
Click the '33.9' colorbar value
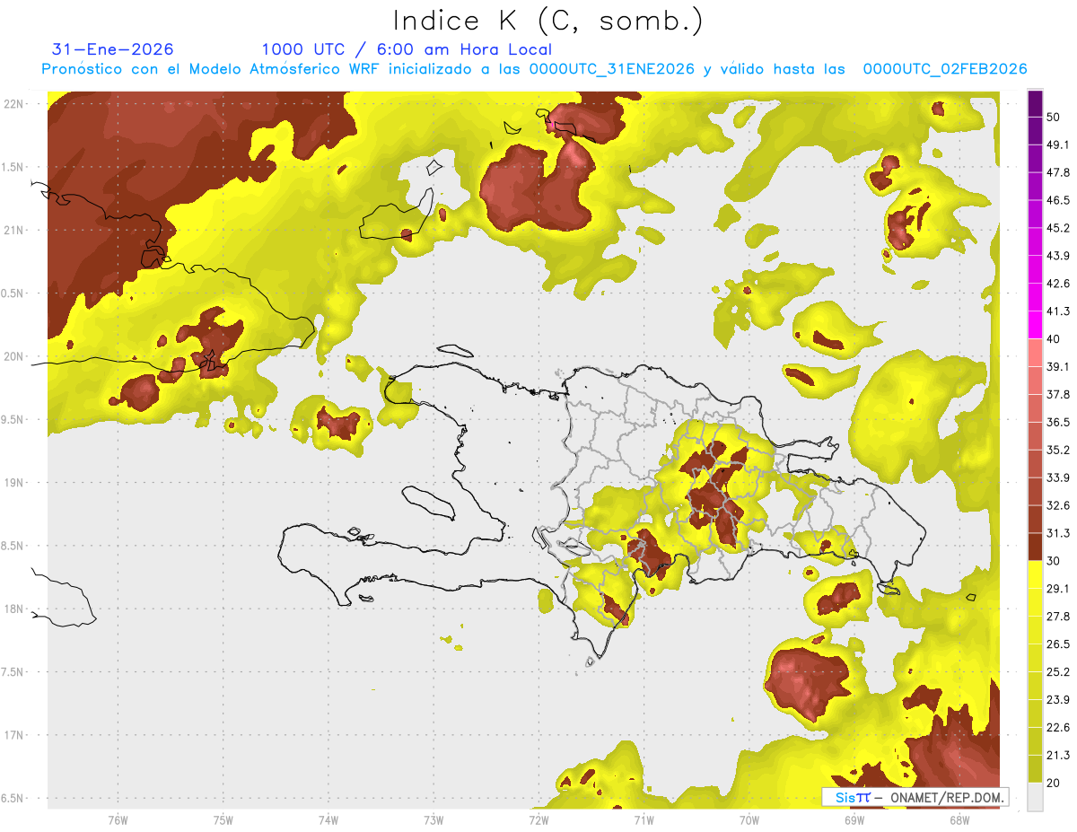[1057, 477]
